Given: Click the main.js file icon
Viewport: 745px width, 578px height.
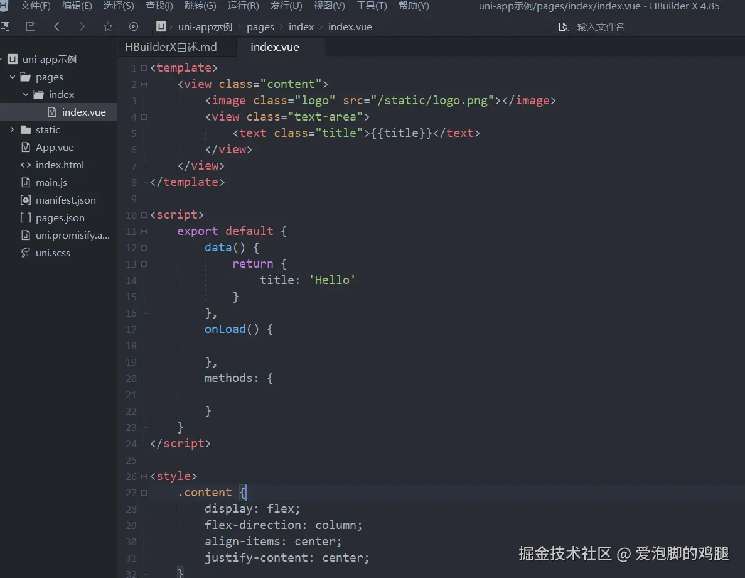Looking at the screenshot, I should [x=26, y=183].
